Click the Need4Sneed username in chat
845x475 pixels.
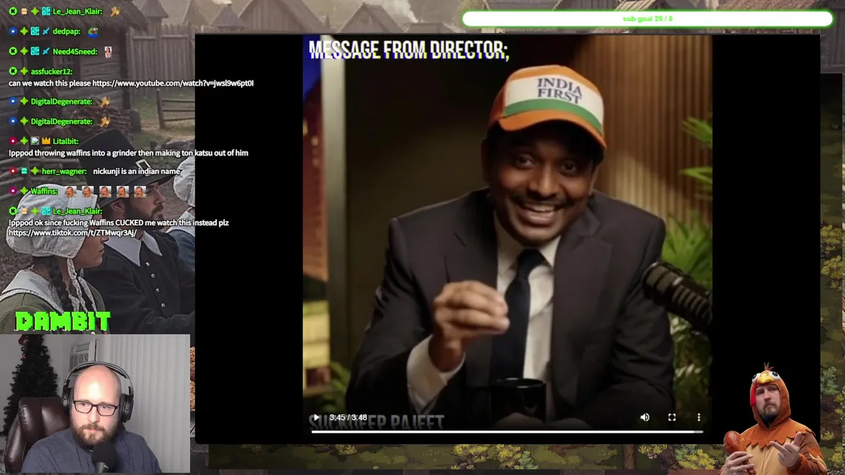pyautogui.click(x=75, y=51)
